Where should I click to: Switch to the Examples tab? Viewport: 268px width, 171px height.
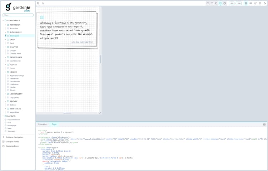pyautogui.click(x=43, y=124)
